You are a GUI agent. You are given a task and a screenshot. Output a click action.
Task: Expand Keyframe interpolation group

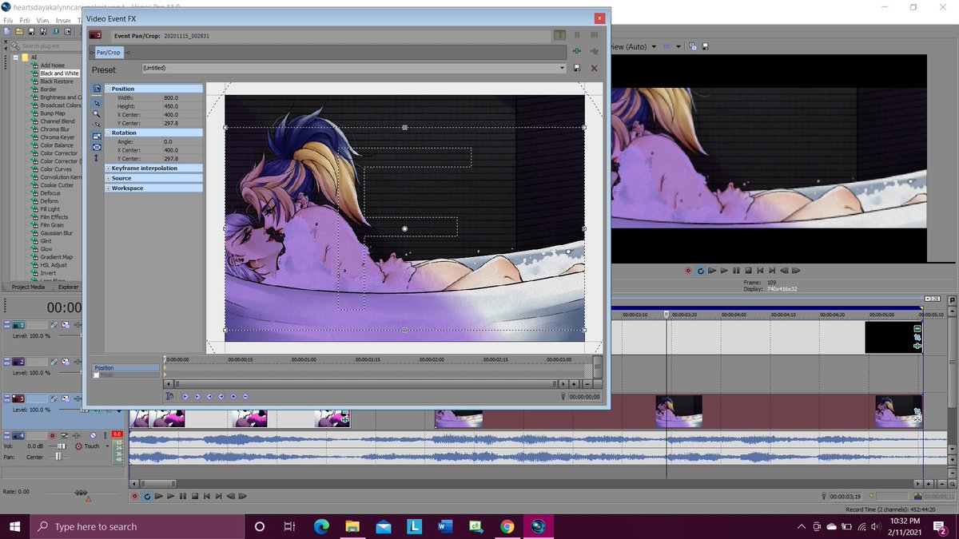click(108, 168)
